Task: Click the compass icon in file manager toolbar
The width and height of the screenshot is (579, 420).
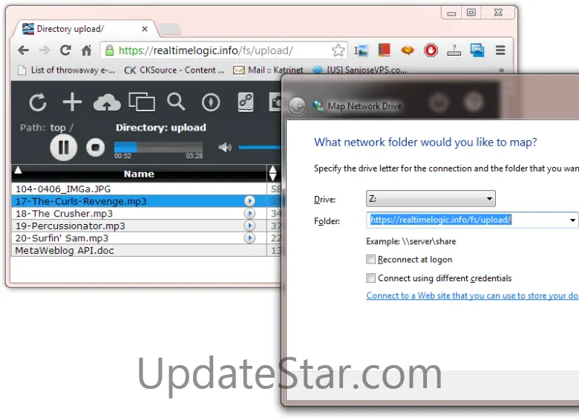Action: [211, 102]
